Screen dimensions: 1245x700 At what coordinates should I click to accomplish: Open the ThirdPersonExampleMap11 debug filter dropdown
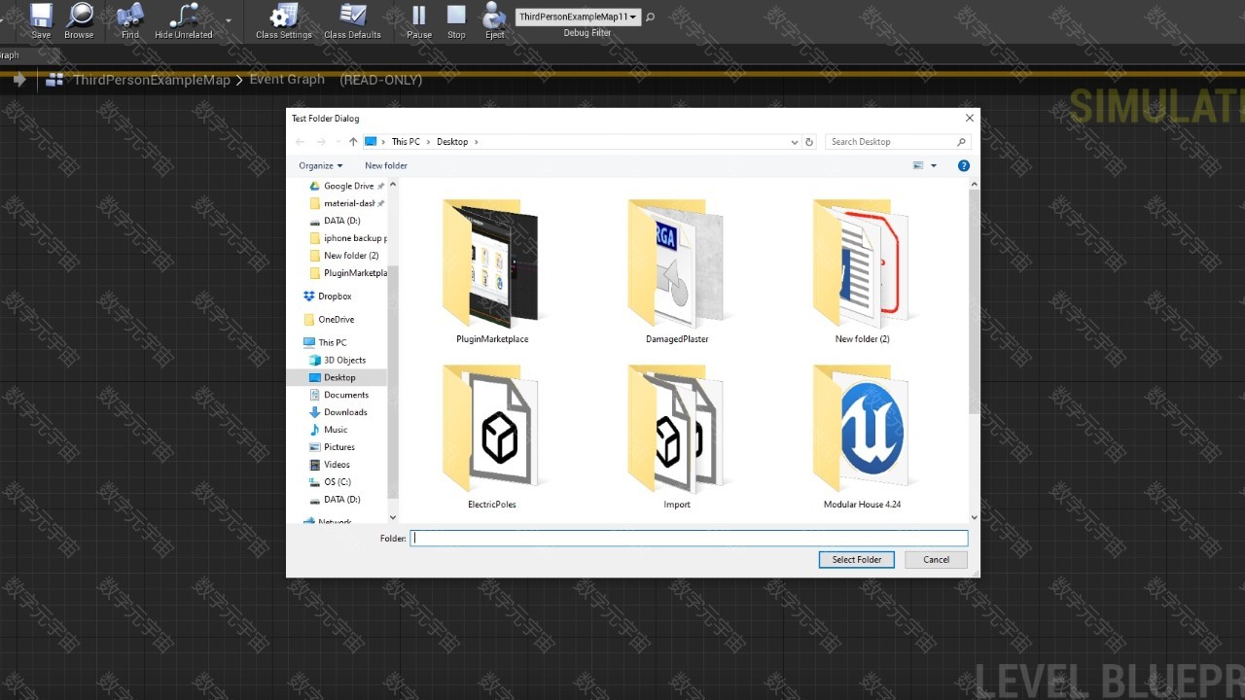click(x=578, y=17)
